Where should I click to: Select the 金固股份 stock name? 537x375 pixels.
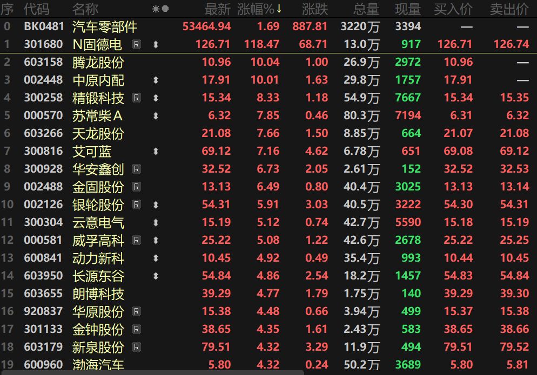tap(98, 187)
